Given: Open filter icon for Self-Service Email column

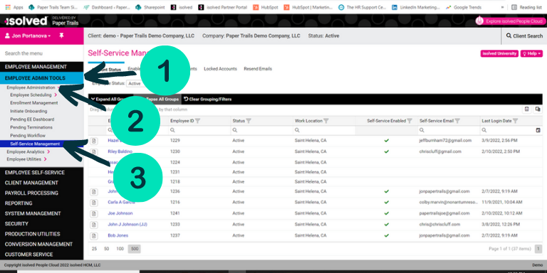Looking at the screenshot, I should 457,121.
